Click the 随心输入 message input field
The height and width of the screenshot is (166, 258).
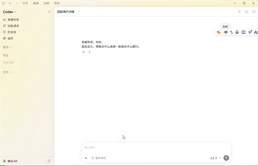[x=156, y=148]
